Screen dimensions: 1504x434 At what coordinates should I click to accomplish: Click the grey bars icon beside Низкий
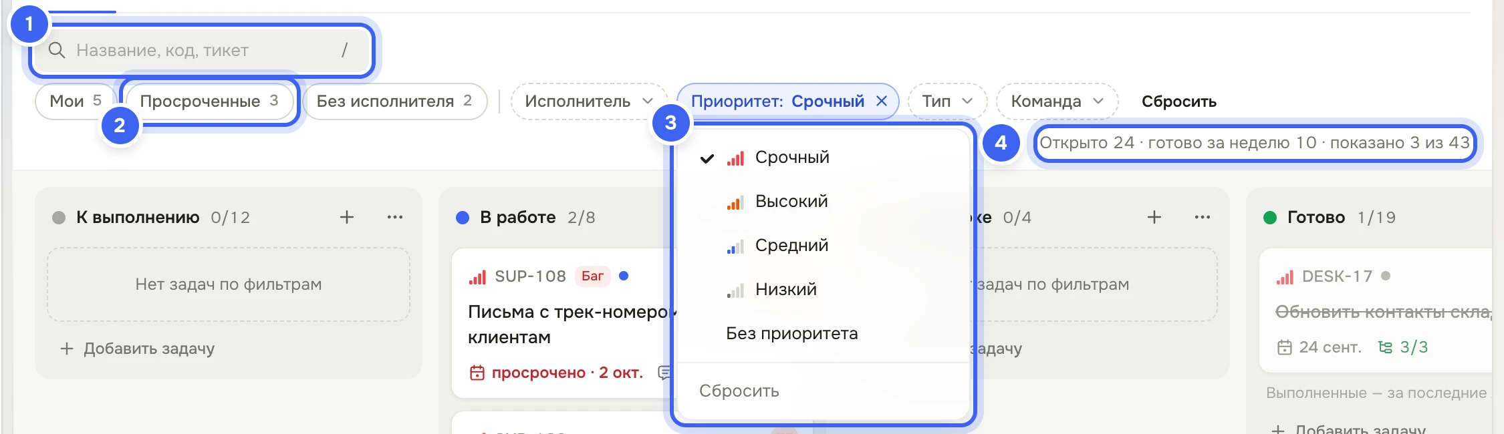point(735,290)
